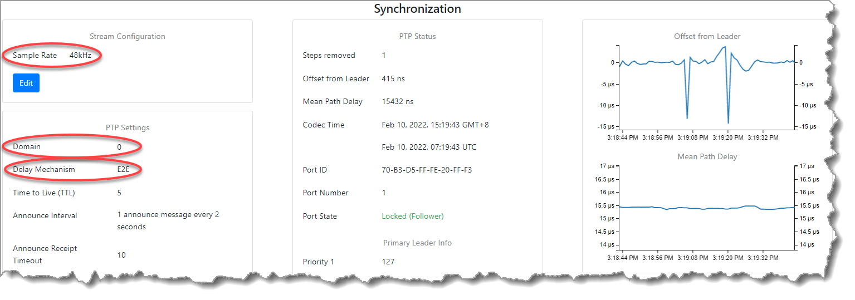Click the blue Edit button
The image size is (855, 300).
pyautogui.click(x=26, y=83)
